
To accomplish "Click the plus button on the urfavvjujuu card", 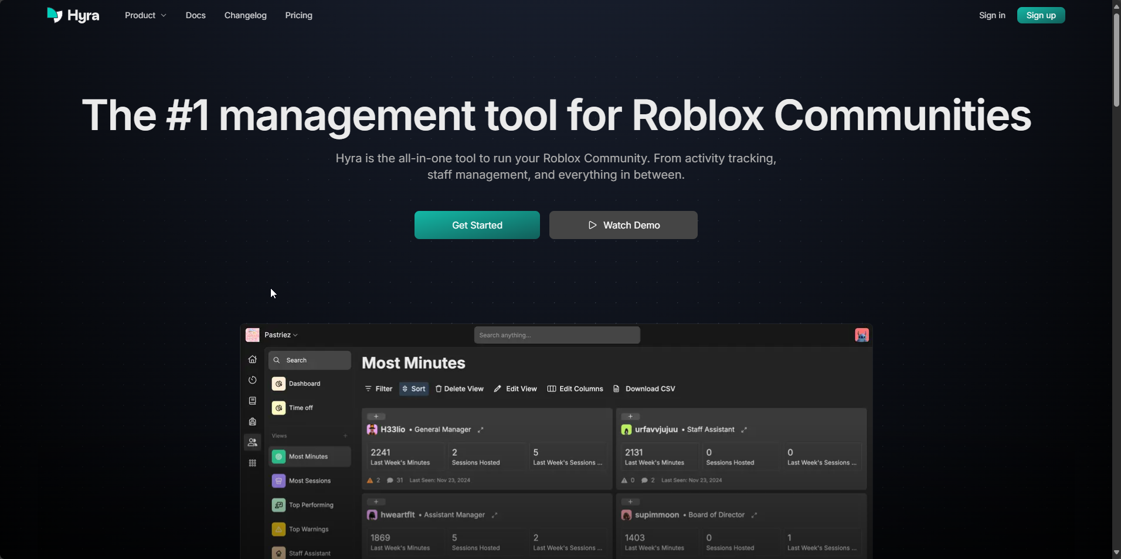I will coord(630,417).
